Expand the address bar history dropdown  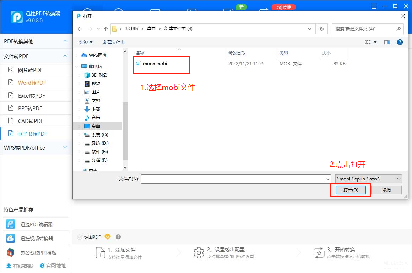pos(310,29)
